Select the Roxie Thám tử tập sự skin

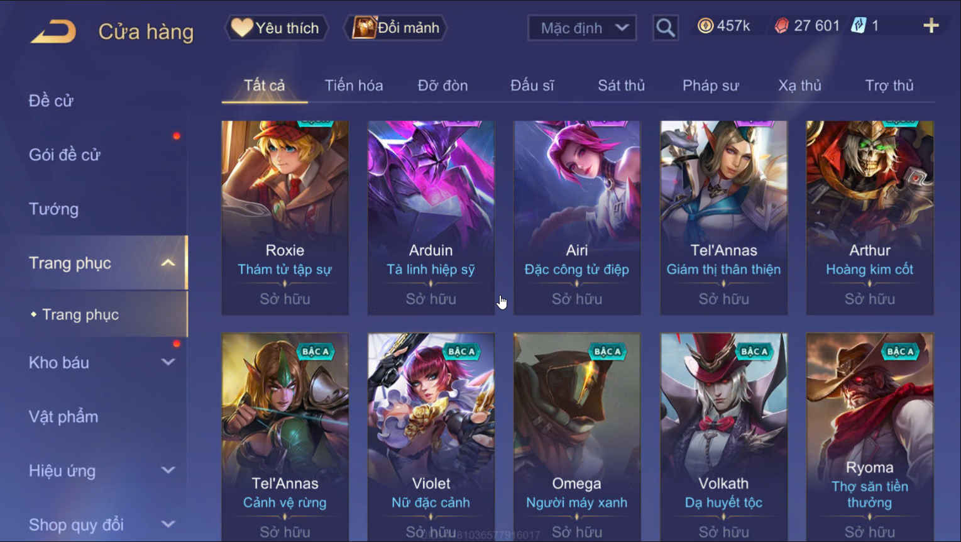click(x=285, y=218)
